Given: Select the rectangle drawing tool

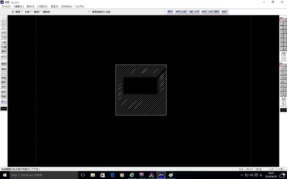Looking at the screenshot, I should [3, 23].
